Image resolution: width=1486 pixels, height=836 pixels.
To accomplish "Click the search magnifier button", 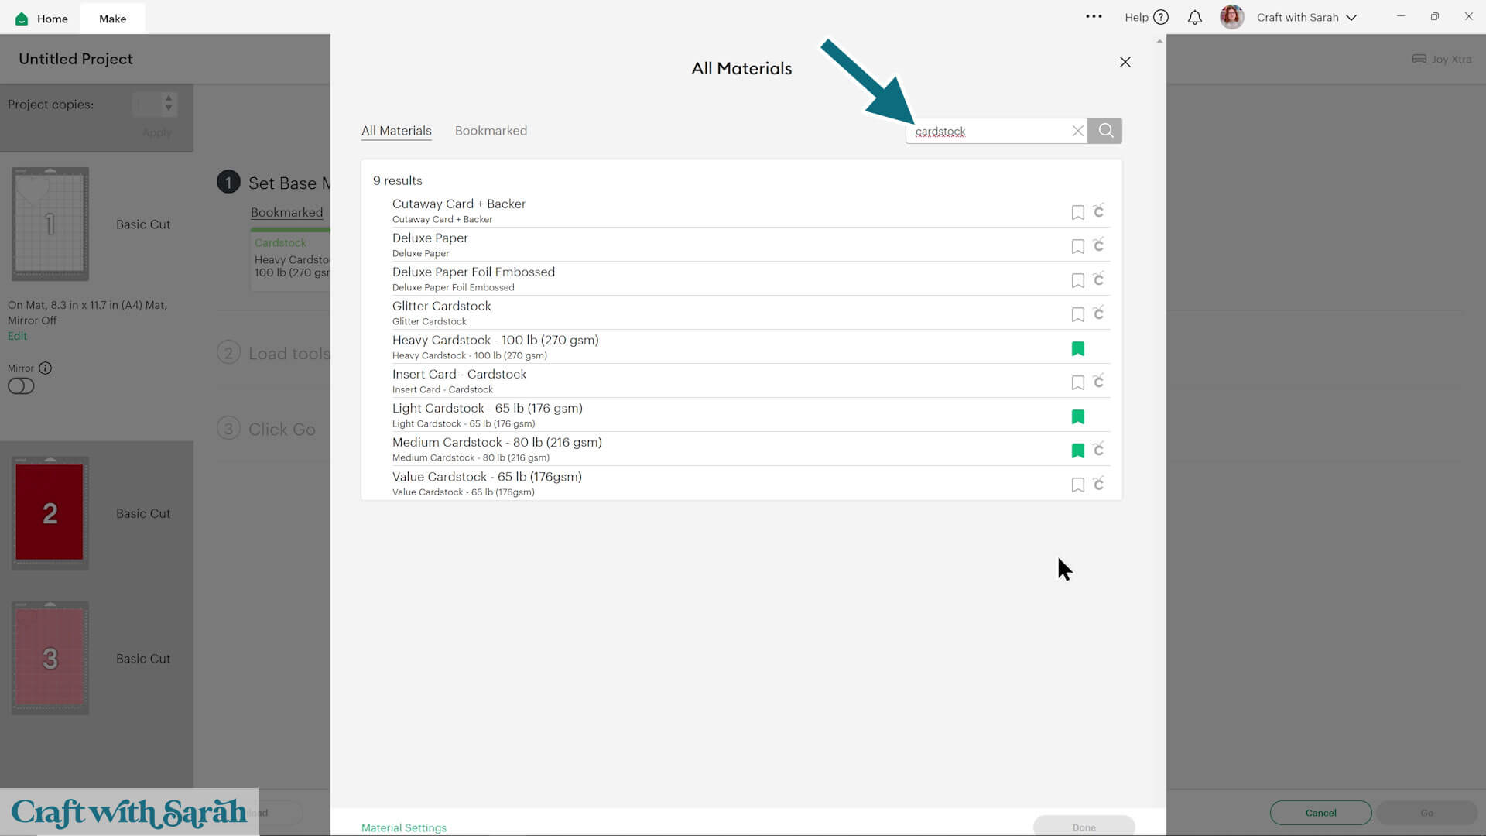I will pos(1105,131).
